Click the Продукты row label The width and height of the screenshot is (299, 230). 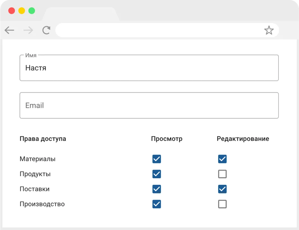[35, 174]
